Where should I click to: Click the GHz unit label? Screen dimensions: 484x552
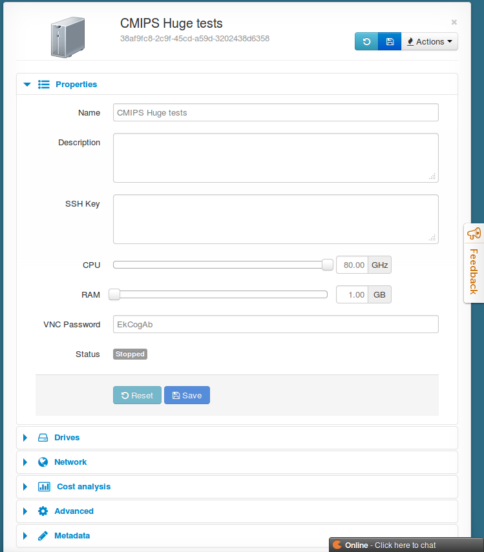(380, 265)
